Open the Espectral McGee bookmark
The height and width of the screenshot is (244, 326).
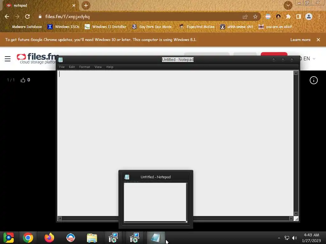197,27
